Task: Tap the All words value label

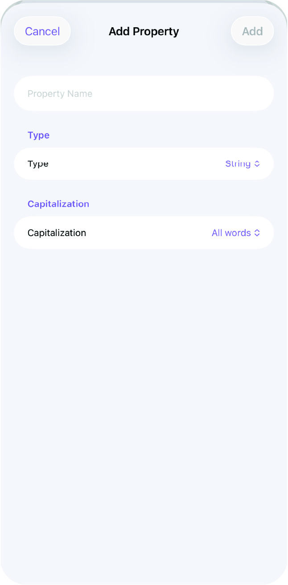Action: [230, 232]
